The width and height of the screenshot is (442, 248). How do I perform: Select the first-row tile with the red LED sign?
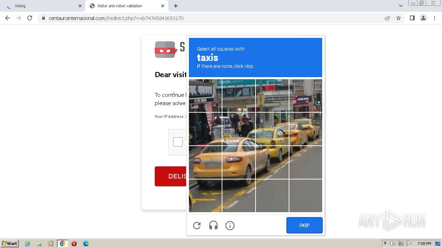pyautogui.click(x=272, y=95)
